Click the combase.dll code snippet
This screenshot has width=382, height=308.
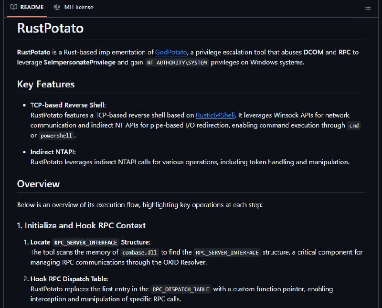coord(139,253)
